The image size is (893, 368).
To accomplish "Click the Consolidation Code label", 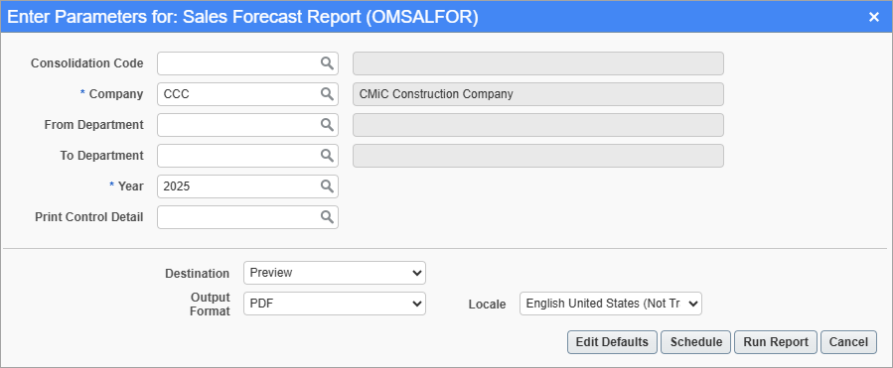I will coord(87,63).
